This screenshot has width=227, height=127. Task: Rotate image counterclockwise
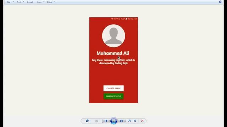(x=129, y=121)
